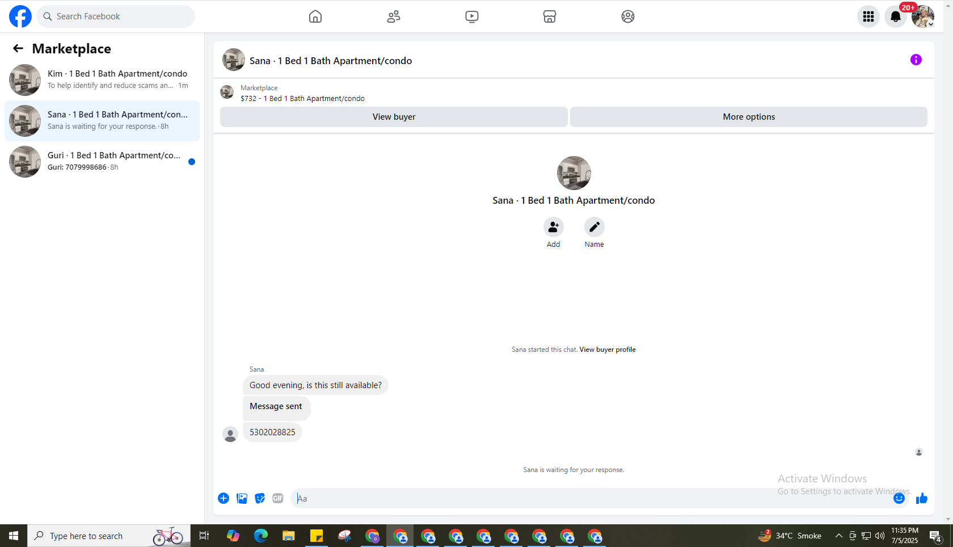
Task: Open the View buyer profile link
Action: click(x=608, y=350)
